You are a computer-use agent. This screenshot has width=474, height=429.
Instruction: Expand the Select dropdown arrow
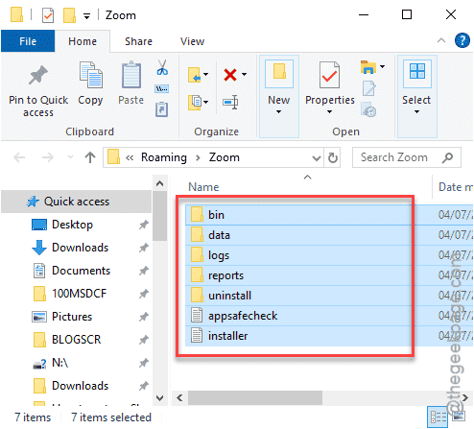click(x=416, y=112)
